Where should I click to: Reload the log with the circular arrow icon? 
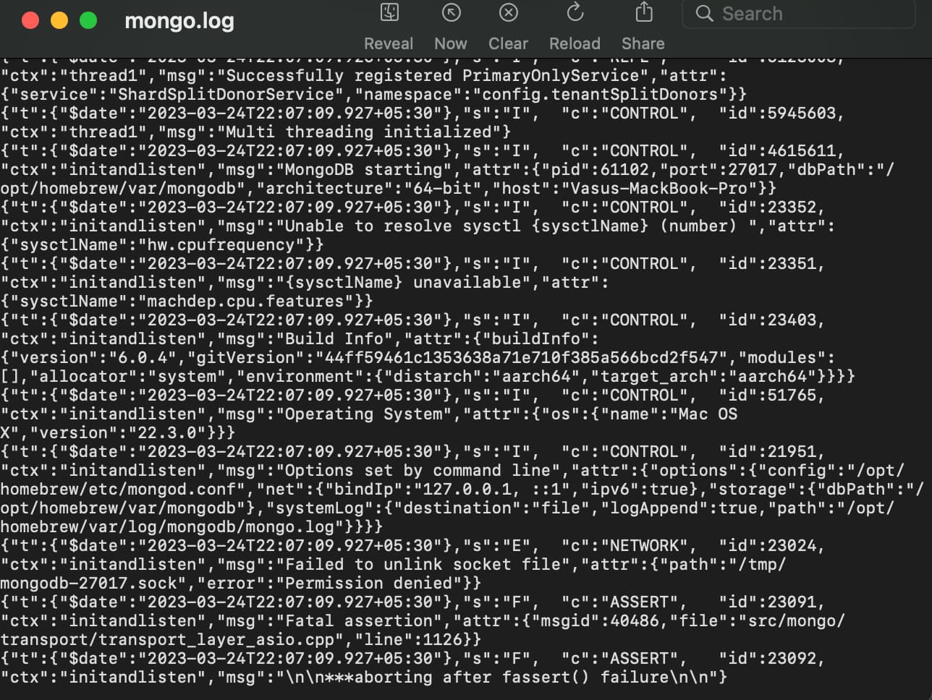tap(575, 12)
